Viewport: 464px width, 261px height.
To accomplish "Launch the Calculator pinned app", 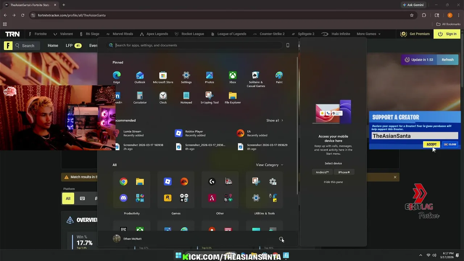I will coord(140,98).
